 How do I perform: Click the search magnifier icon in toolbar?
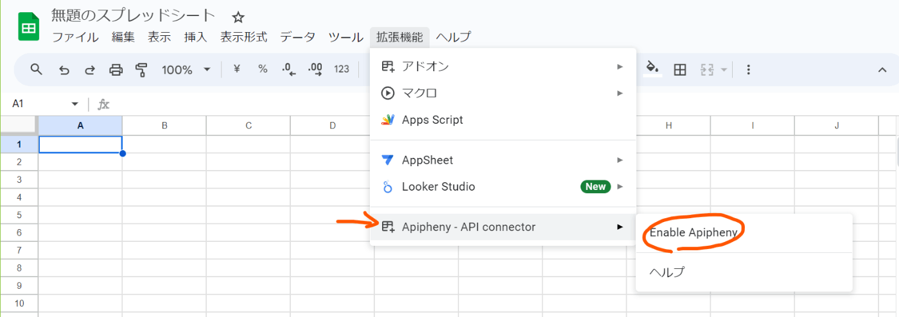click(x=37, y=69)
